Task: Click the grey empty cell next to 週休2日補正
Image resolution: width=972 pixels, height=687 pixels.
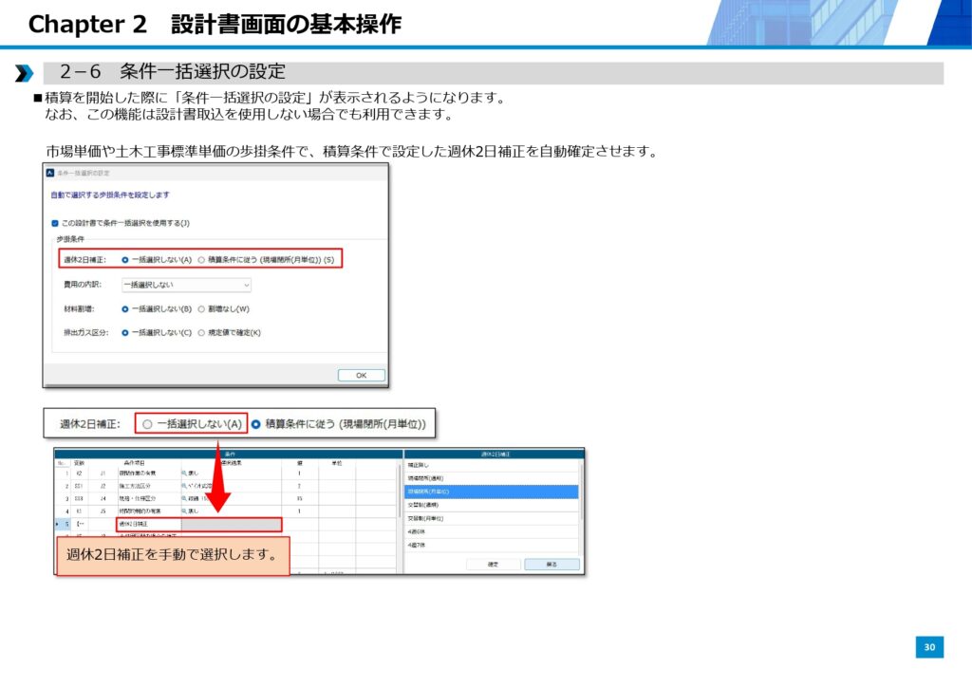Action: tap(231, 524)
